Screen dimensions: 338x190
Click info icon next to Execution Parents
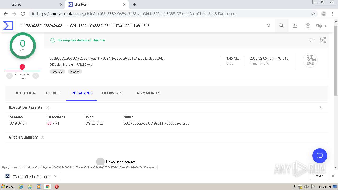click(x=47, y=107)
